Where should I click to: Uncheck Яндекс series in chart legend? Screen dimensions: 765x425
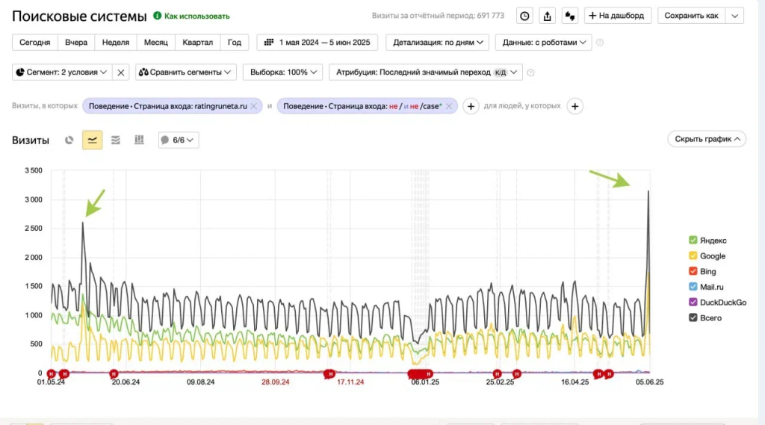[x=693, y=241]
